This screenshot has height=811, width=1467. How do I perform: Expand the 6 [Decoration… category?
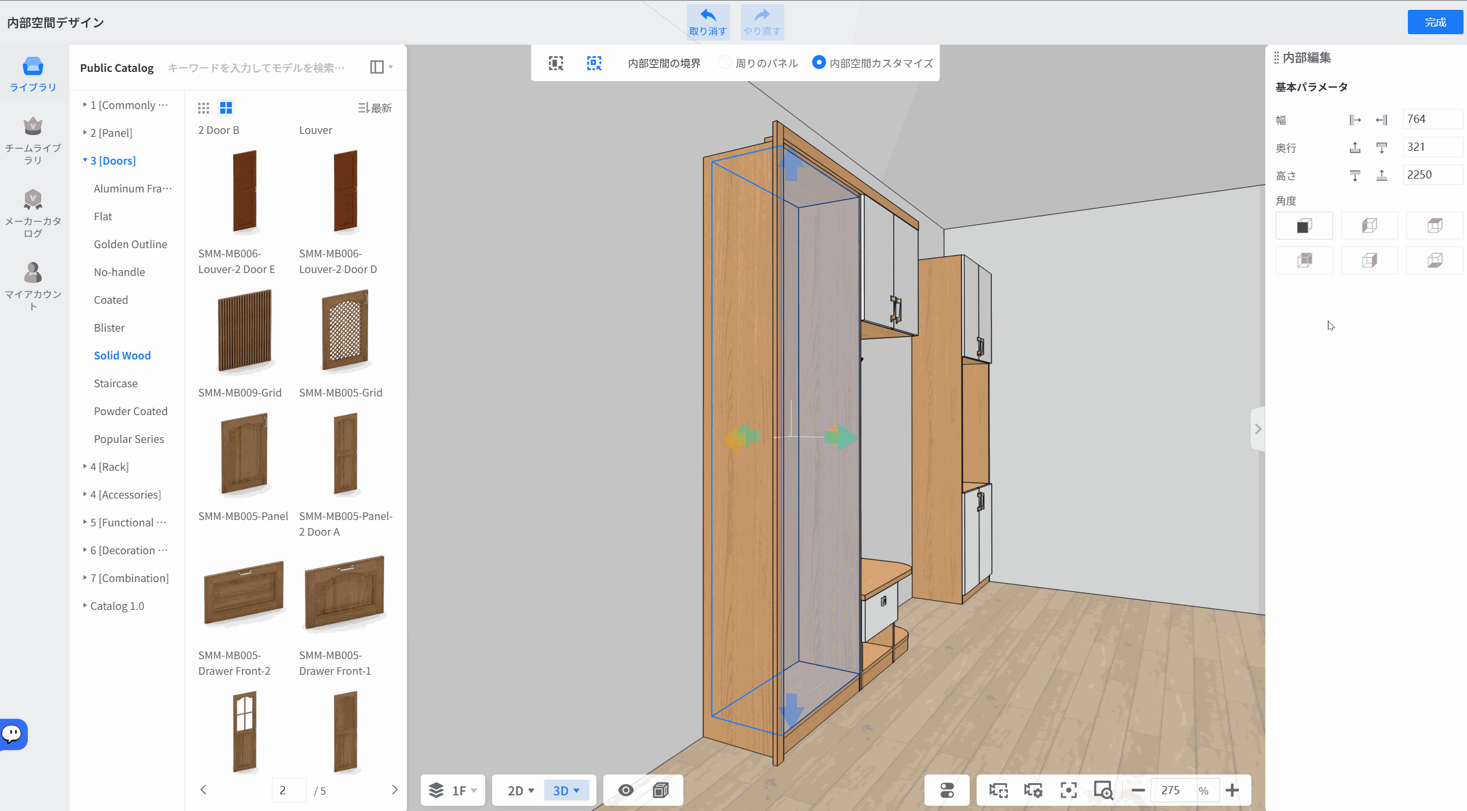pyautogui.click(x=125, y=550)
